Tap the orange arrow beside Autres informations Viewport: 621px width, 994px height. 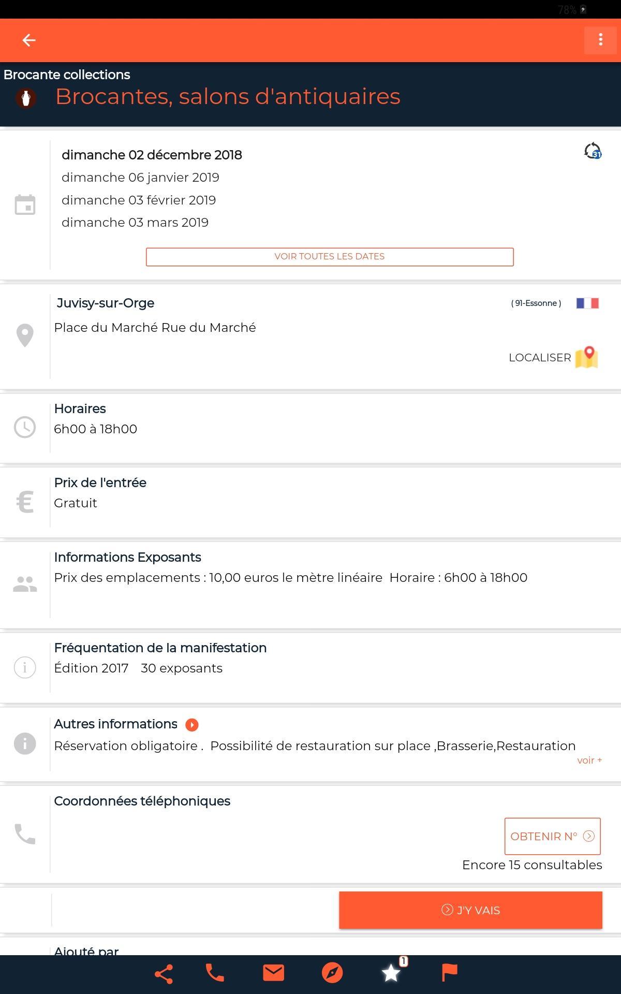click(192, 725)
